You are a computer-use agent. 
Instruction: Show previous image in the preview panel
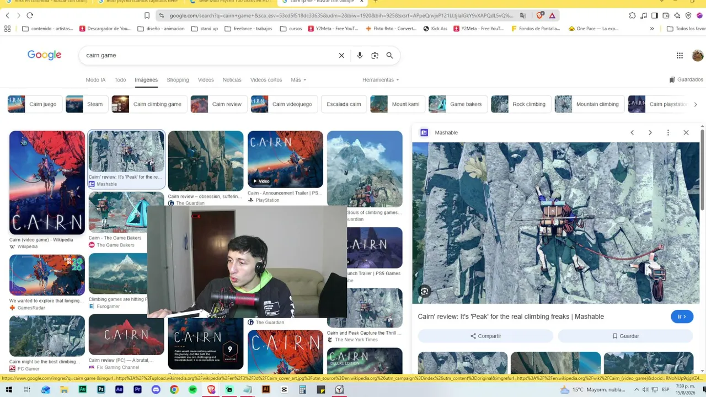coord(632,132)
